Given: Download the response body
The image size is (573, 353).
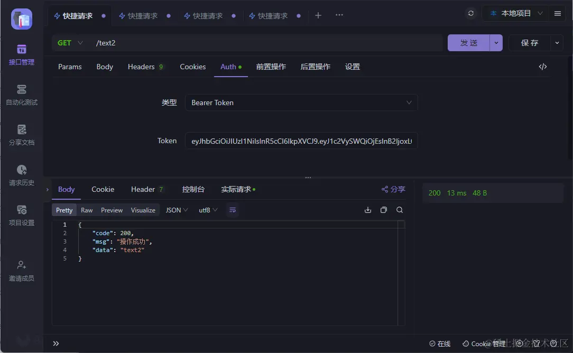Looking at the screenshot, I should [367, 210].
